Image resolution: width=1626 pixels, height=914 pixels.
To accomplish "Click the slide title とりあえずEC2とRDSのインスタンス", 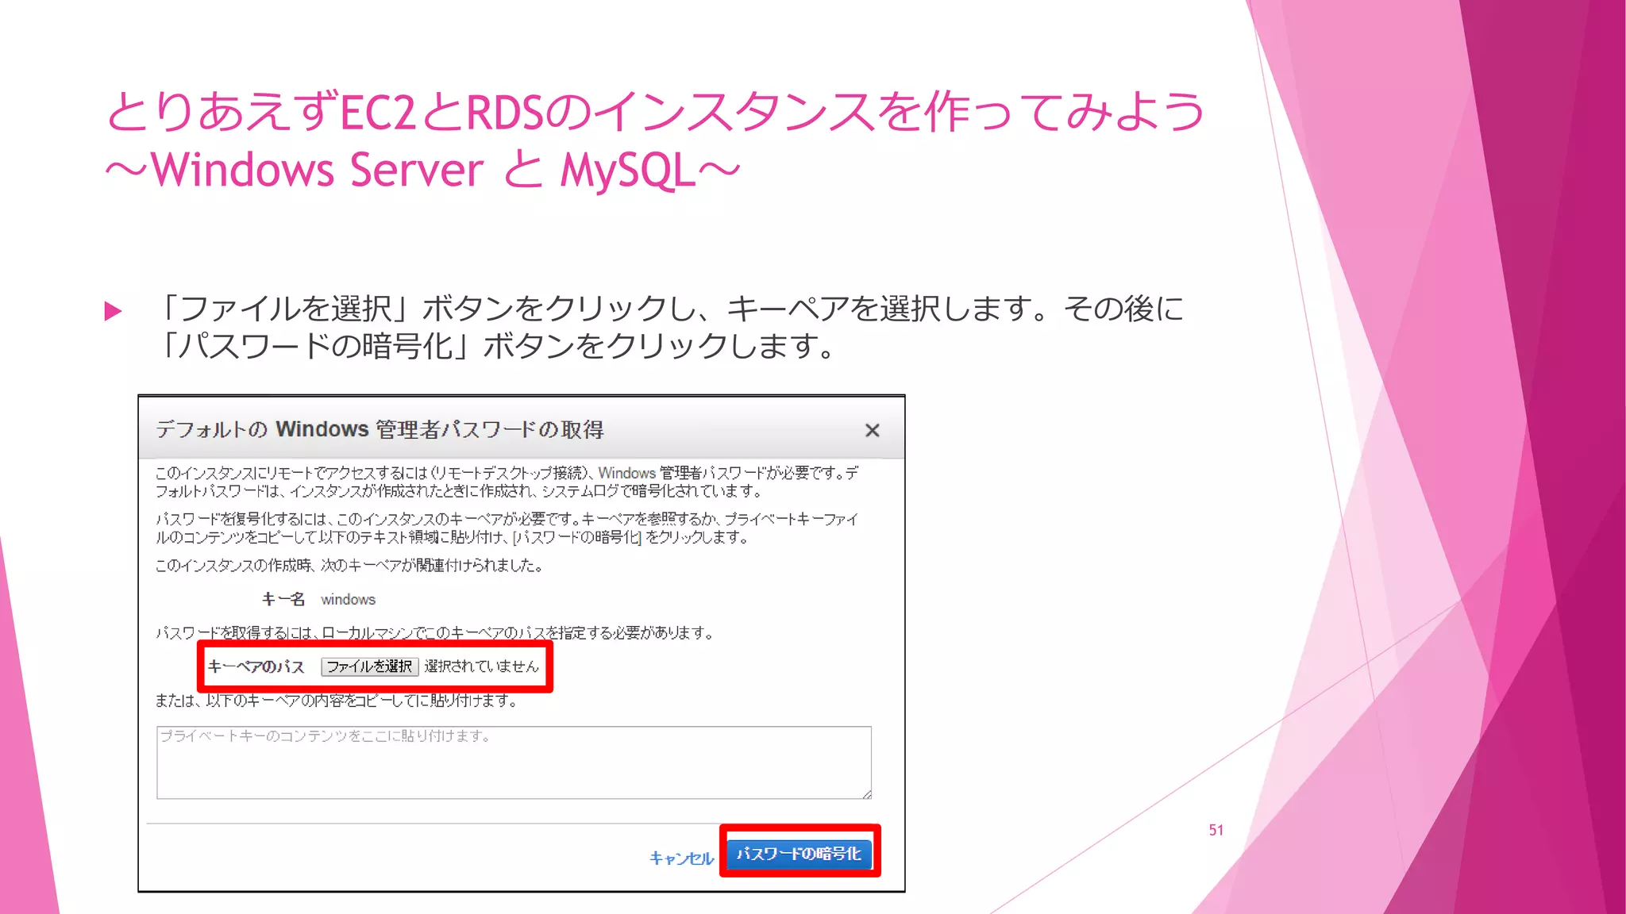I will point(656,111).
